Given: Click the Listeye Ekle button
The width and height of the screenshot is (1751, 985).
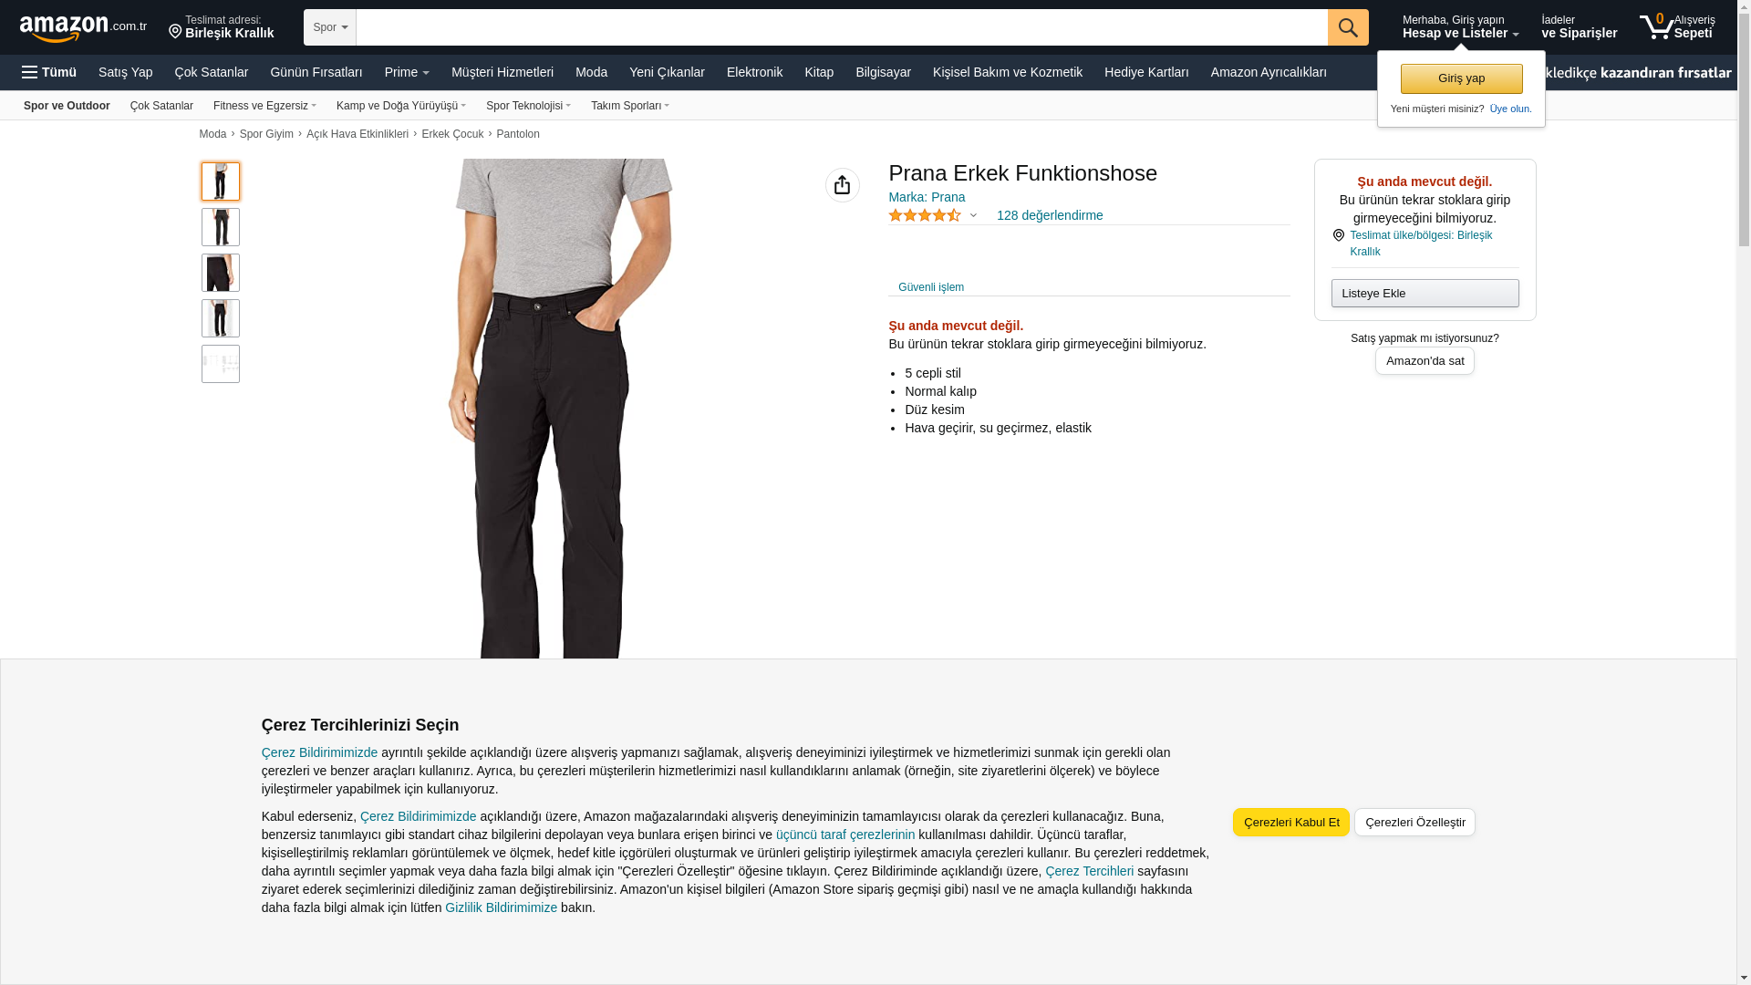Looking at the screenshot, I should click(x=1425, y=293).
